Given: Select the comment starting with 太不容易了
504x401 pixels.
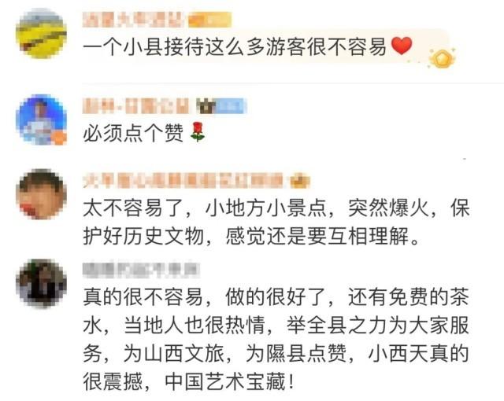Looking at the screenshot, I should click(276, 222).
